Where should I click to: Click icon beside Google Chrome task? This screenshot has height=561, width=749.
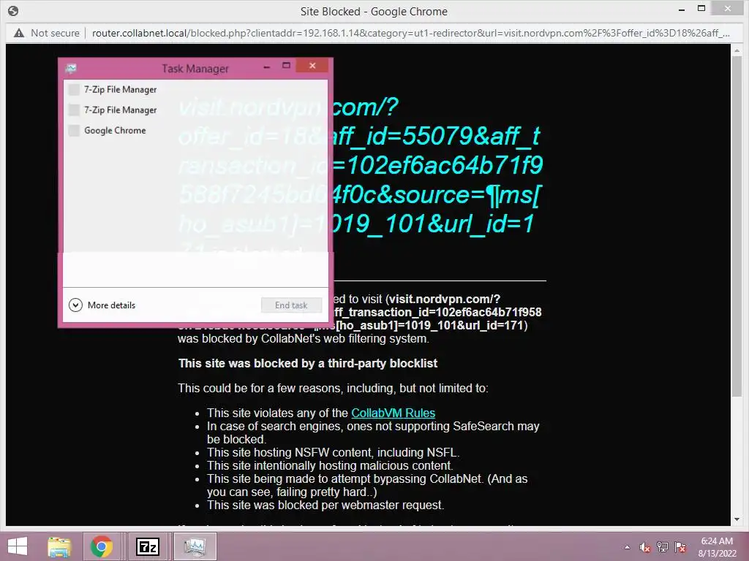pos(74,130)
